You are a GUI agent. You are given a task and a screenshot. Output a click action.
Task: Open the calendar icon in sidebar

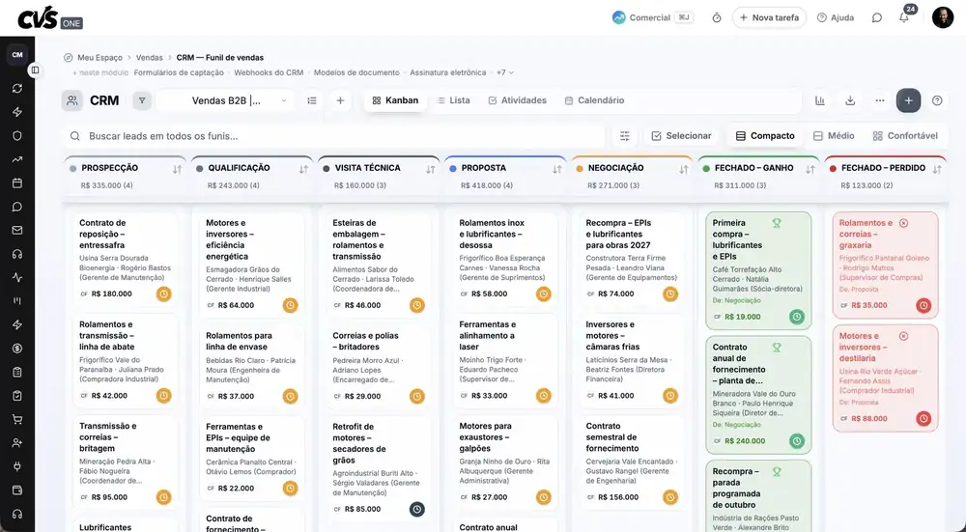17,182
